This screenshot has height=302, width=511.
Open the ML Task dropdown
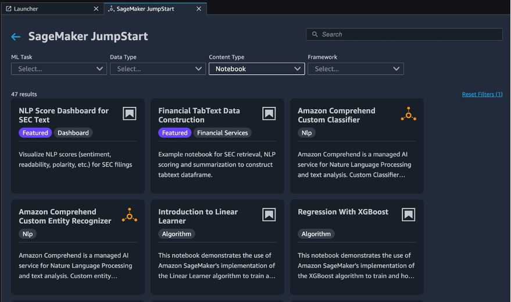(59, 69)
